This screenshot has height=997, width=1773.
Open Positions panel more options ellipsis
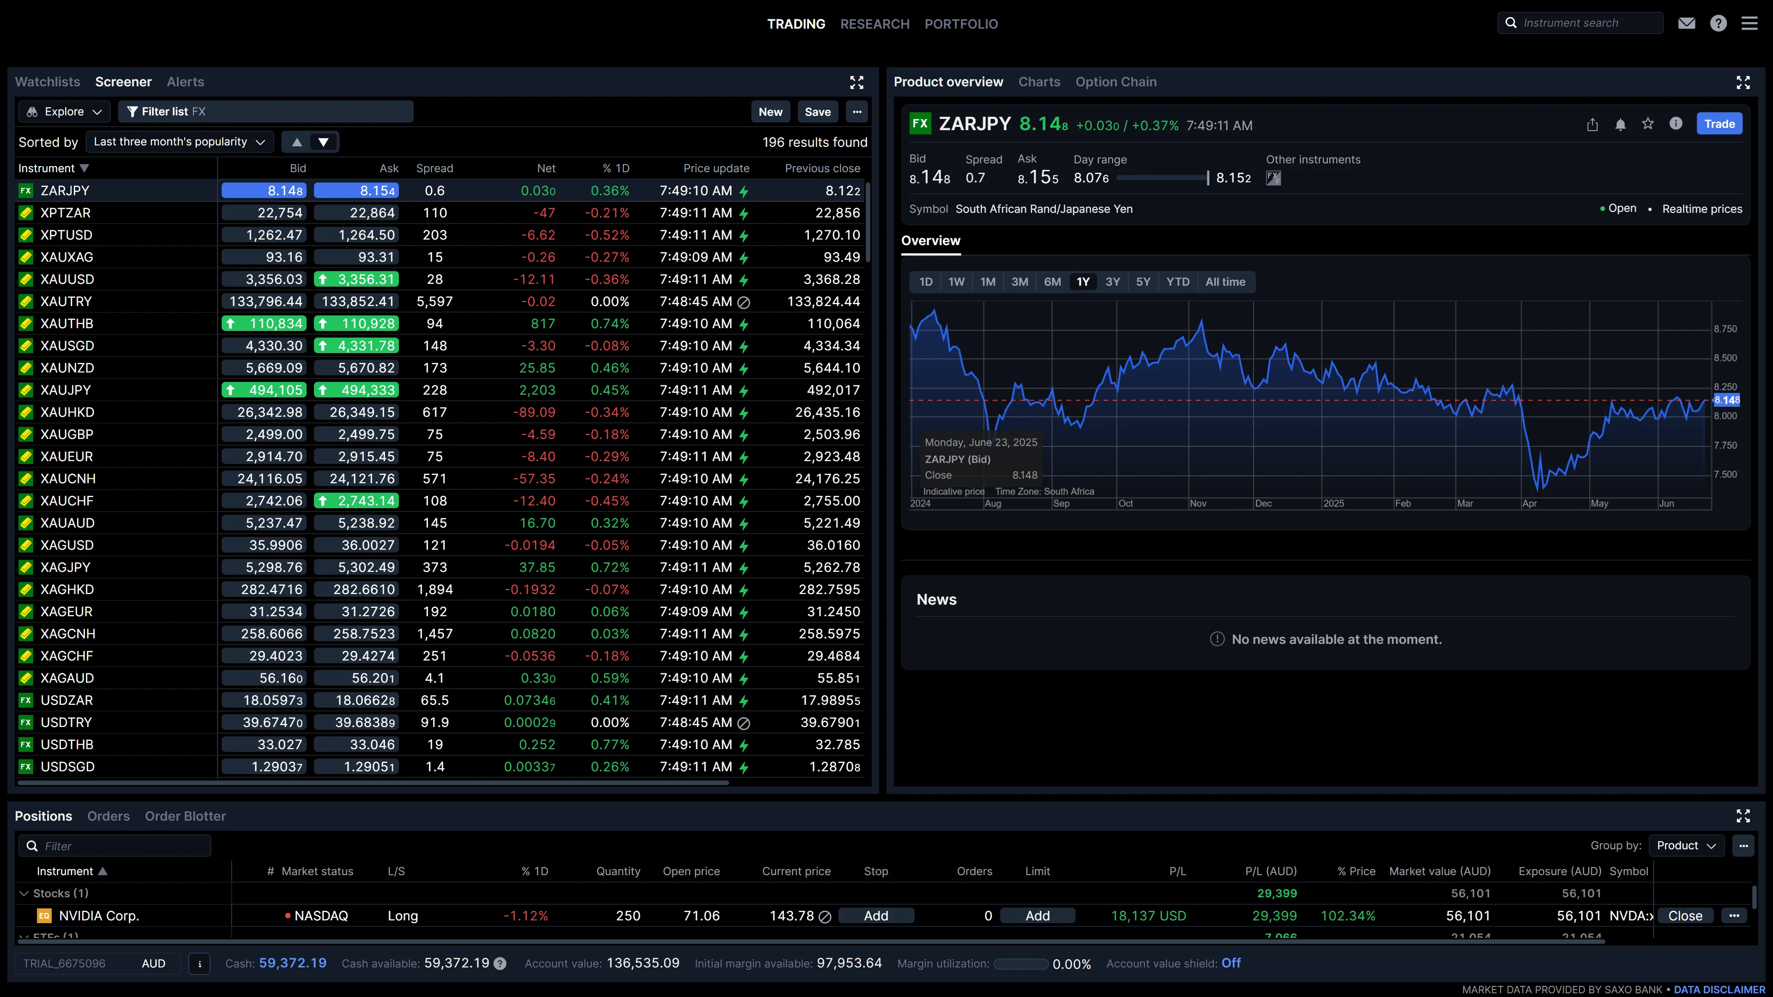[1743, 846]
